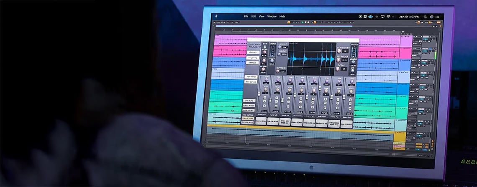Open the Help menu

[282, 16]
